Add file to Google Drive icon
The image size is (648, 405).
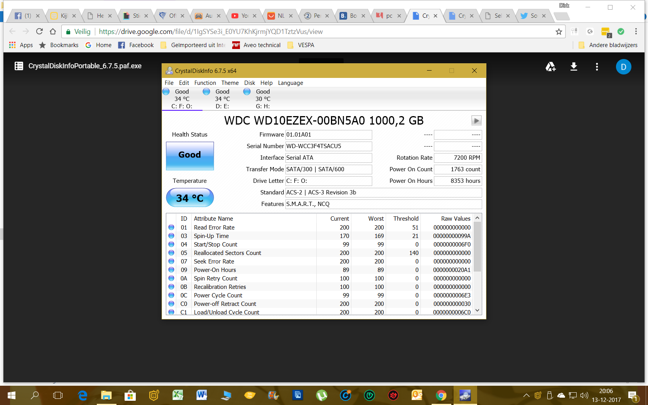[x=550, y=67]
